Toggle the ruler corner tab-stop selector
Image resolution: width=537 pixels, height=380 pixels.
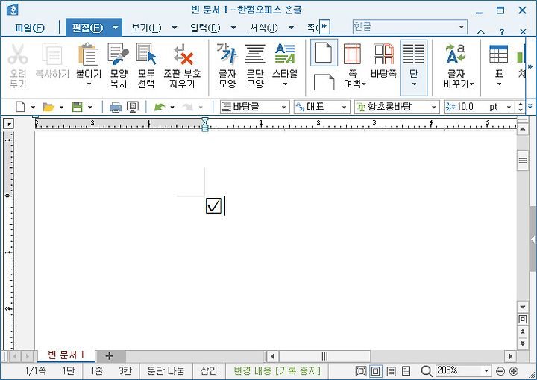tap(8, 123)
